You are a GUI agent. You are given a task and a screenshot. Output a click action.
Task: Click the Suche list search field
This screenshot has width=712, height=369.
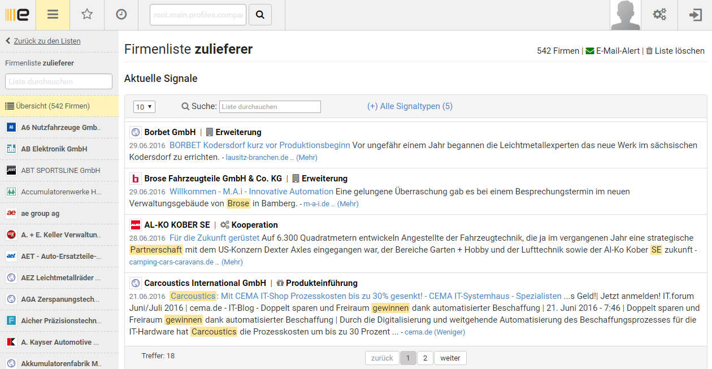(270, 107)
